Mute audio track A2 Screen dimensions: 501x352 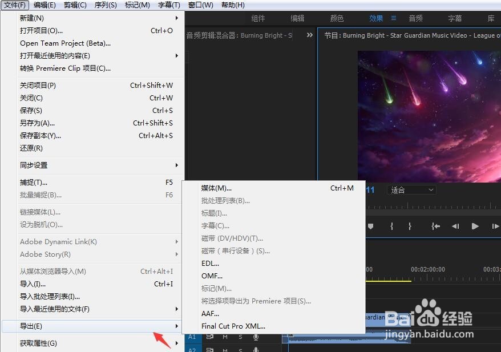225,350
